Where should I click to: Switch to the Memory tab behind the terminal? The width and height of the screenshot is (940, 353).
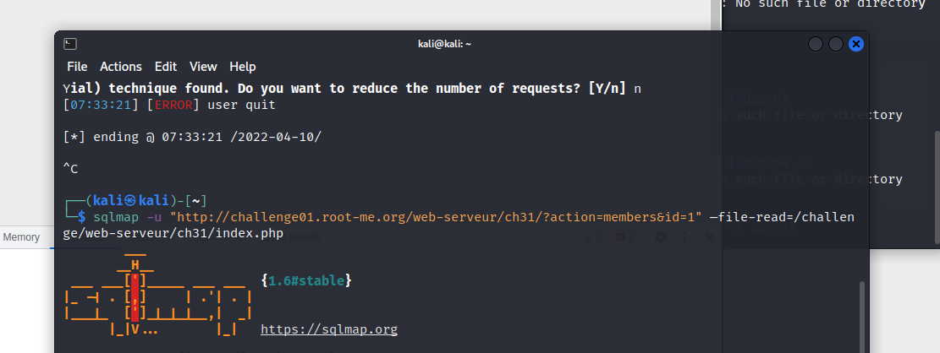point(21,237)
